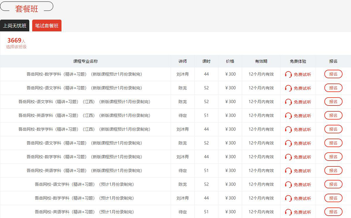
Task: Click headphone icon in 数学学科 (预计1月份录制完) row
Action: click(288, 198)
